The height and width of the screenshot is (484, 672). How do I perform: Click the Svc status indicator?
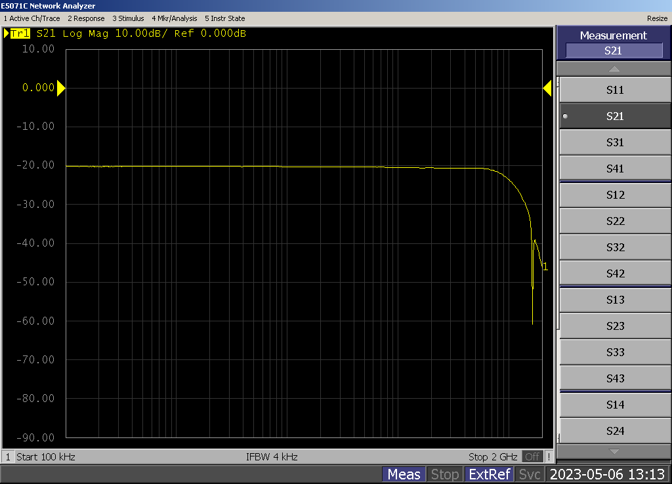[530, 474]
